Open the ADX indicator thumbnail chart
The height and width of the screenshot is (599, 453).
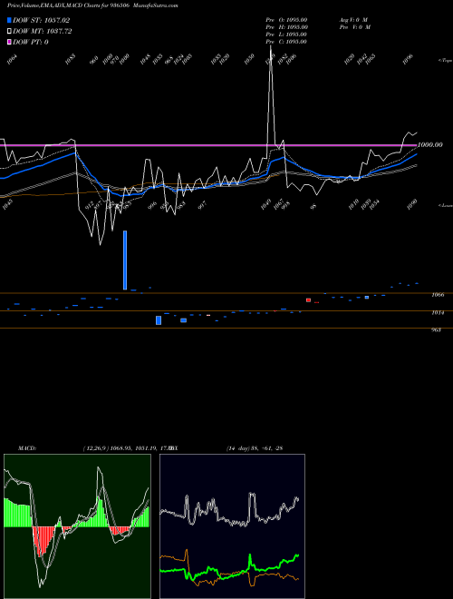(232, 526)
